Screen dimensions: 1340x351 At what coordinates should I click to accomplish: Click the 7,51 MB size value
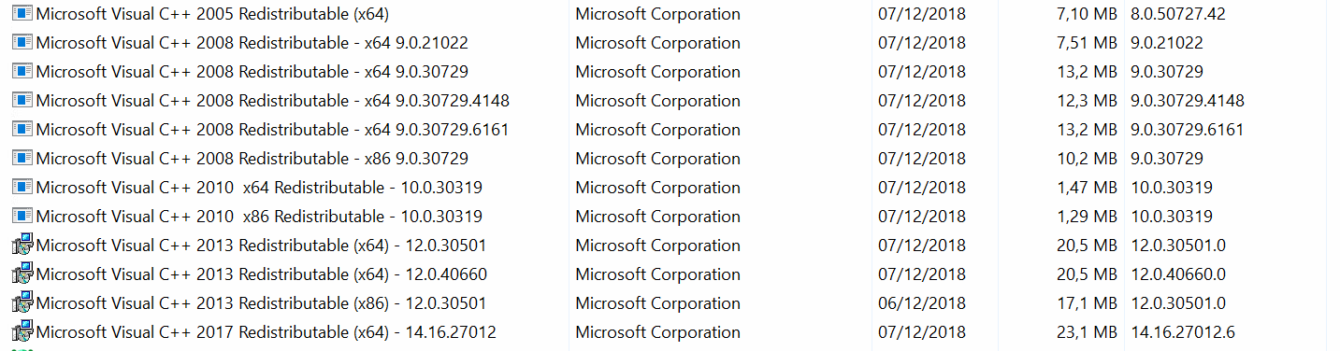[x=1087, y=43]
